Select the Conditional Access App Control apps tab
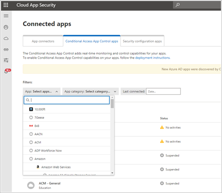222x193 pixels. (92, 41)
